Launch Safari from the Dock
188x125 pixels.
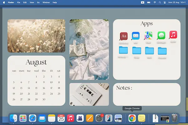[x=33, y=118]
